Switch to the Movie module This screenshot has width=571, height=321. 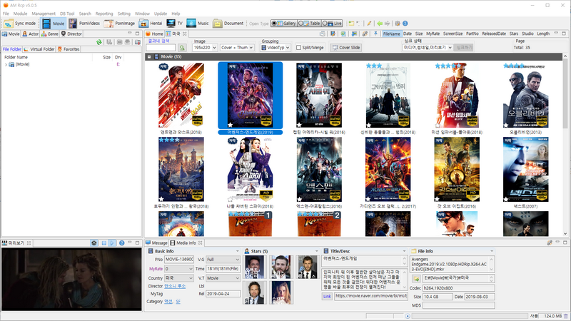[54, 24]
